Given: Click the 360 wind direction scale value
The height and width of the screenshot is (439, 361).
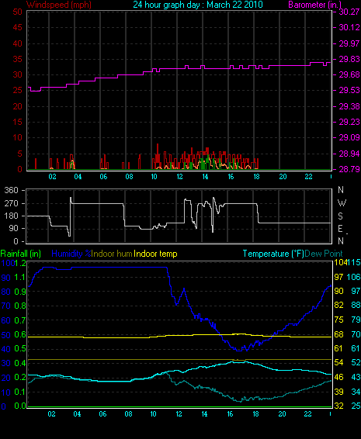Looking at the screenshot, I should (11, 190).
